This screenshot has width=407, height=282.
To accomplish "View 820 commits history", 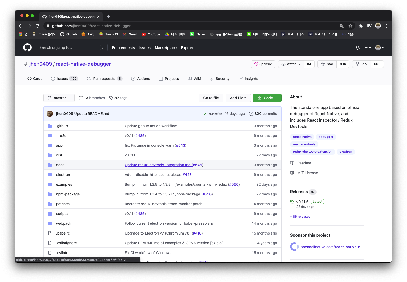I will pyautogui.click(x=263, y=114).
